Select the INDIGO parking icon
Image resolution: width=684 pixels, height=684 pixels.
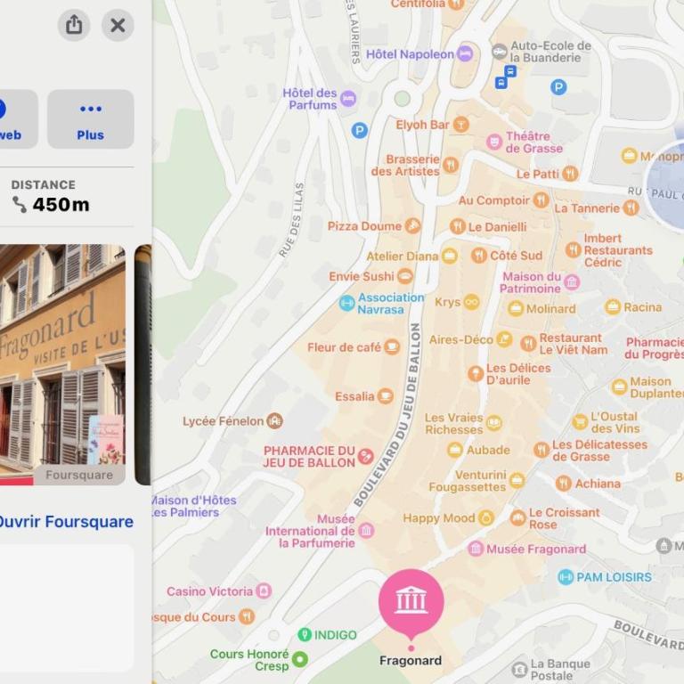(x=304, y=635)
